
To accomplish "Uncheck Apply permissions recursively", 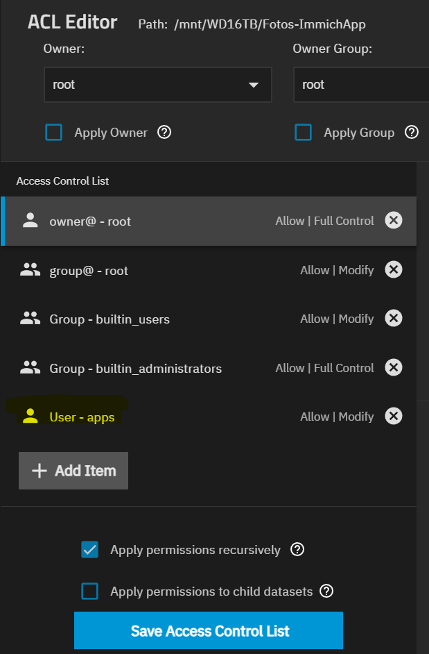I will point(90,550).
